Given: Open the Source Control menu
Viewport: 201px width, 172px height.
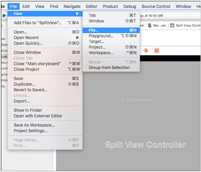Looking at the screenshot, I should coord(156,7).
